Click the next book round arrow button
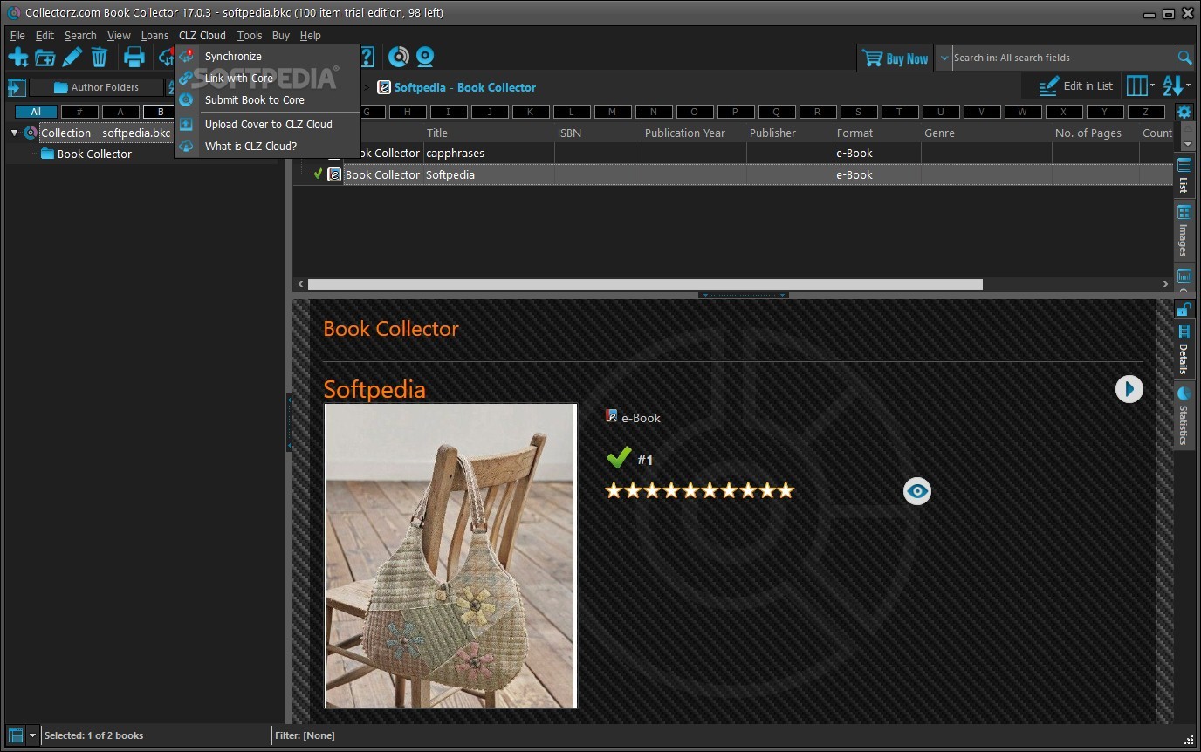The image size is (1201, 752). coord(1129,389)
